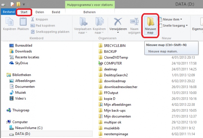Switch to the Start ribbon tab

click(x=24, y=12)
